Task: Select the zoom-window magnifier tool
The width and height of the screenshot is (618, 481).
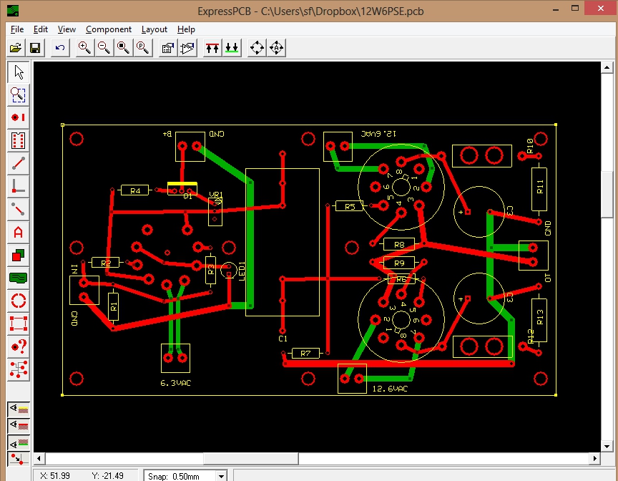Action: point(18,95)
